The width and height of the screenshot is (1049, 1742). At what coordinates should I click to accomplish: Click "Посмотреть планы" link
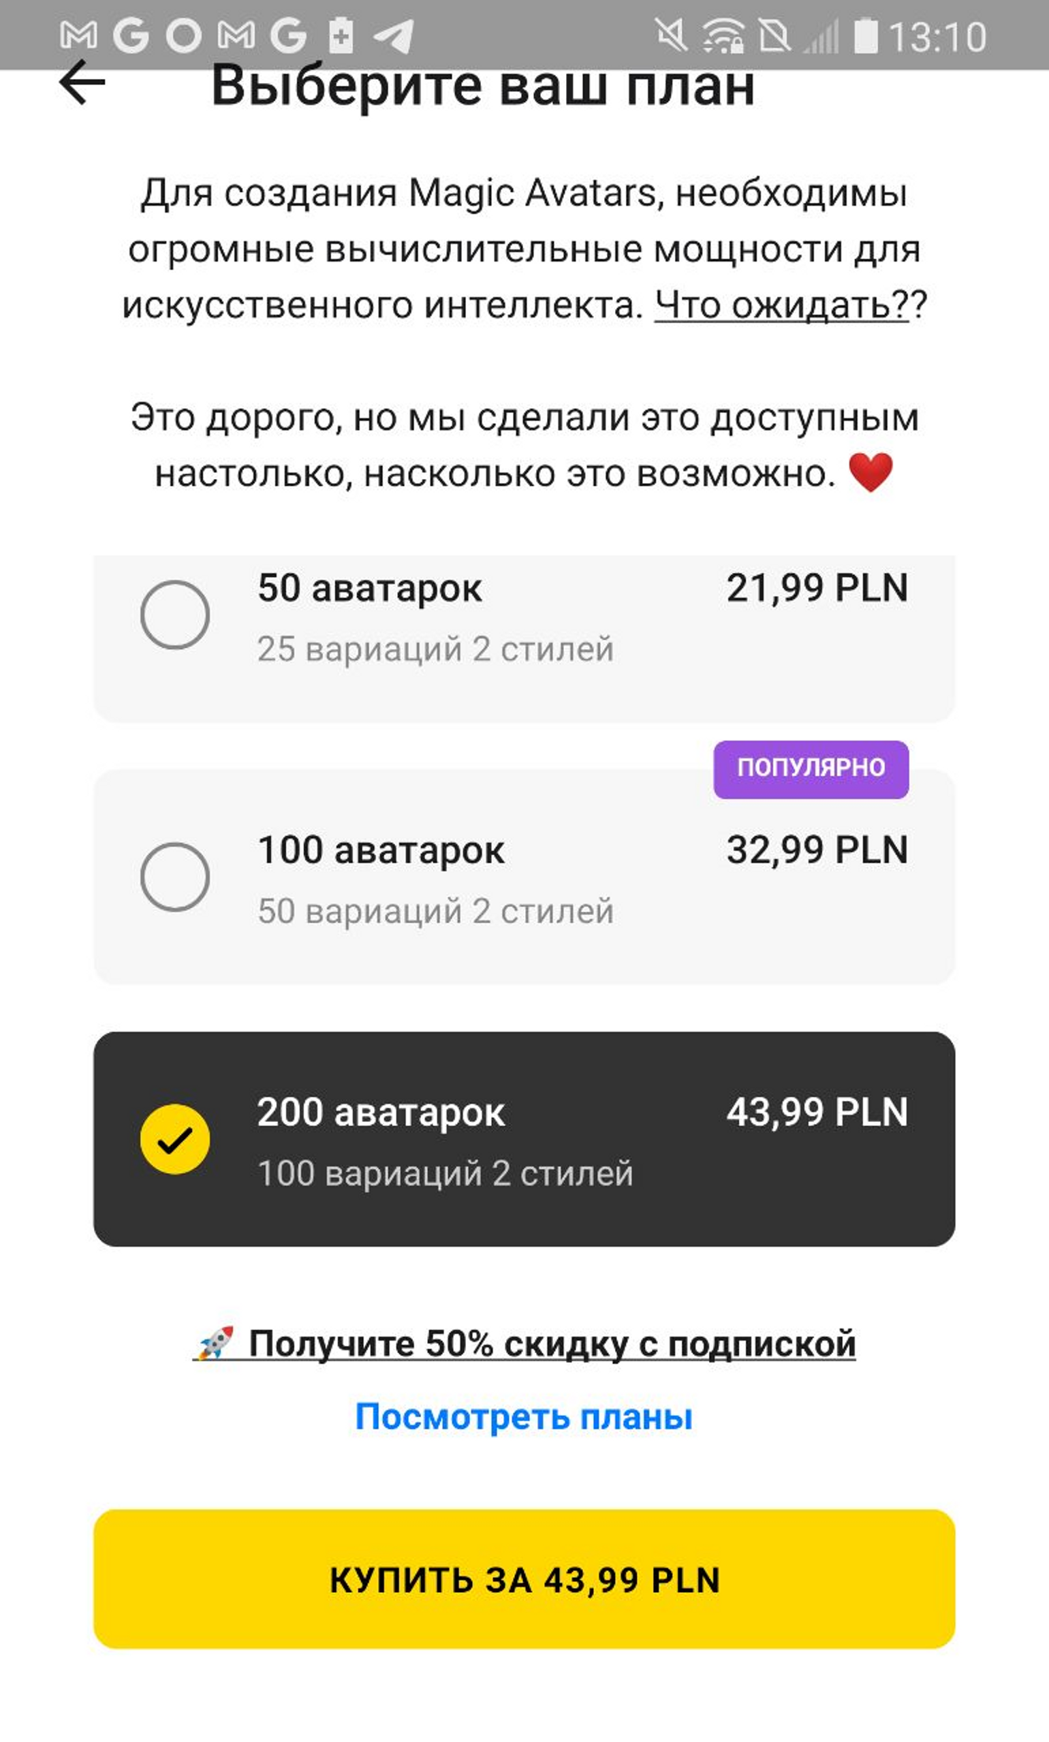[524, 1416]
